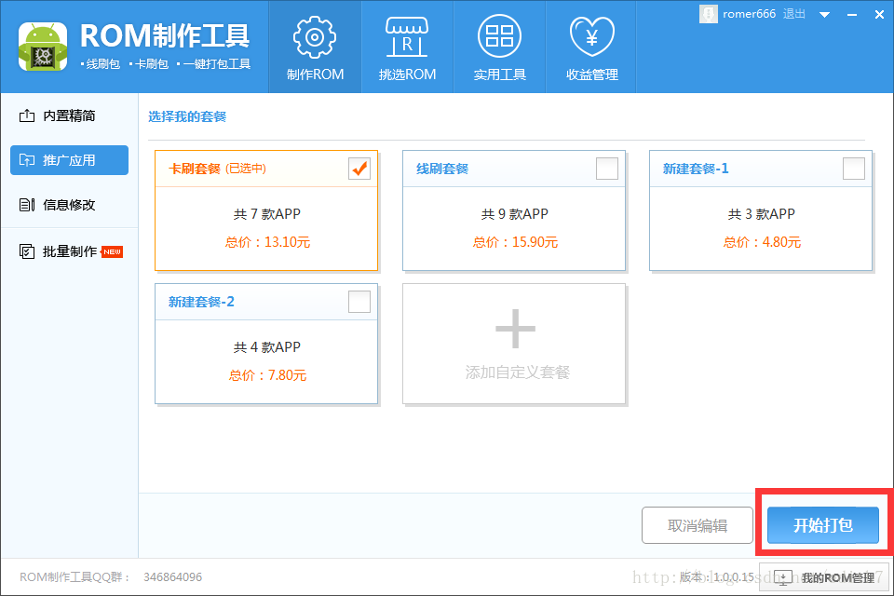Open the 实用工具 grid icon
The height and width of the screenshot is (596, 894).
499,36
